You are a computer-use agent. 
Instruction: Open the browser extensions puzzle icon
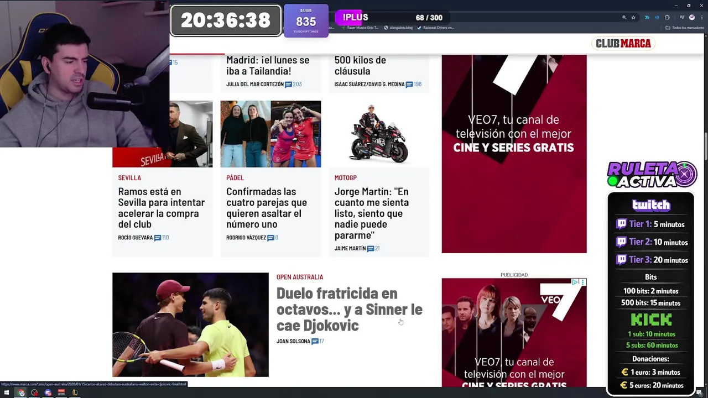pos(667,18)
